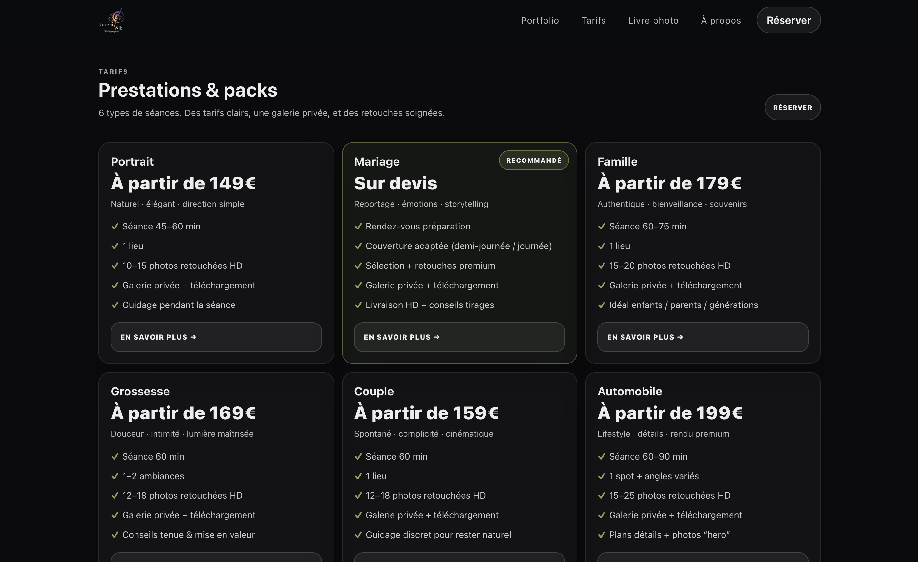Click the checkmark beside 15–20 photos retouchées HD
The width and height of the screenshot is (918, 562).
click(x=601, y=266)
